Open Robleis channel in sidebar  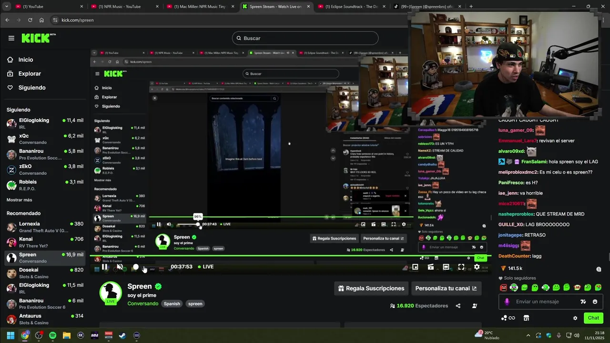tap(45, 185)
